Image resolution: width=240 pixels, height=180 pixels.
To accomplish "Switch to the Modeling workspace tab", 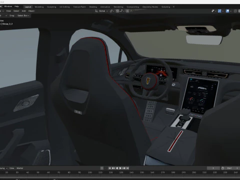I will (39, 7).
